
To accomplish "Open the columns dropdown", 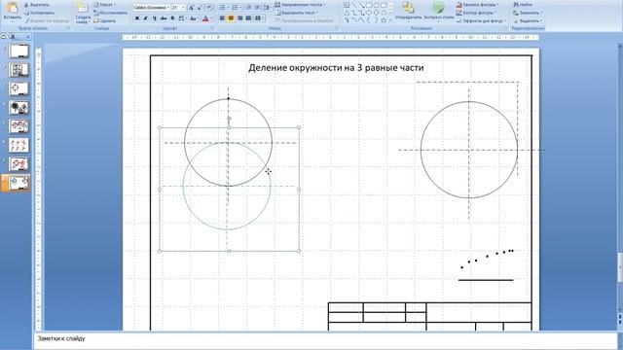I will click(x=259, y=18).
